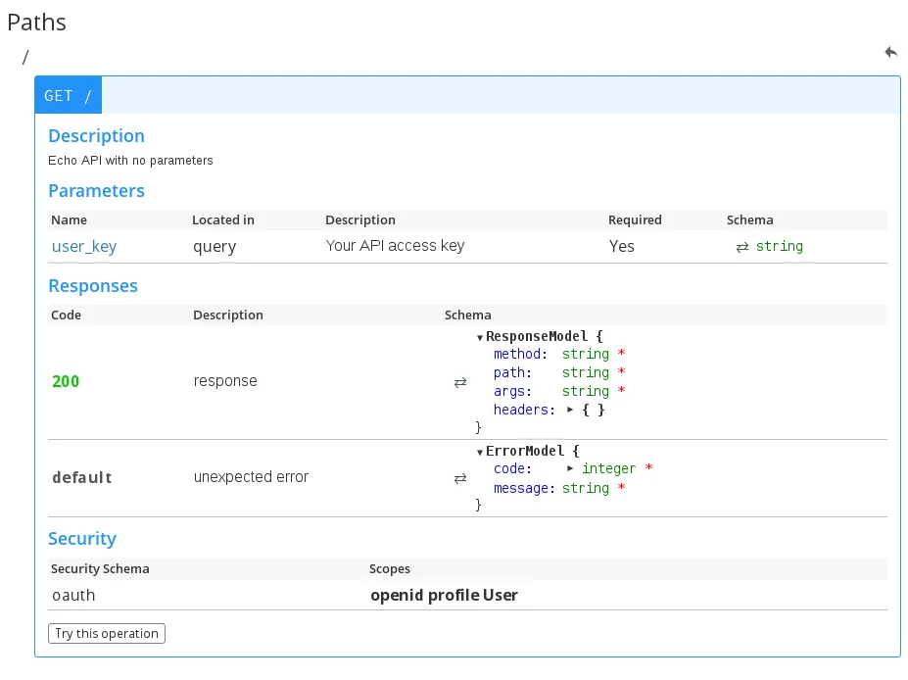The image size is (908, 680).
Task: Select the Parameters heading
Action: 96,190
